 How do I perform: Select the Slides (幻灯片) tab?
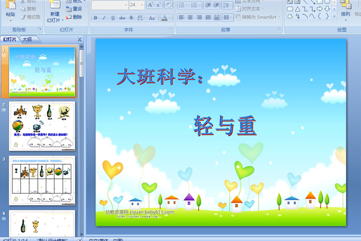tap(9, 39)
